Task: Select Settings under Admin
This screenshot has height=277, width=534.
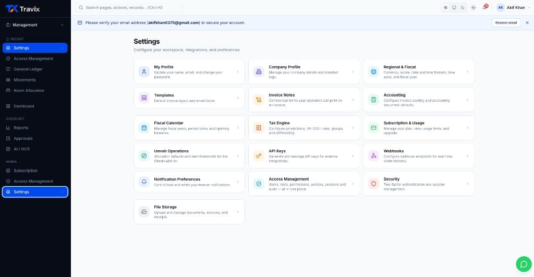Action: point(35,192)
